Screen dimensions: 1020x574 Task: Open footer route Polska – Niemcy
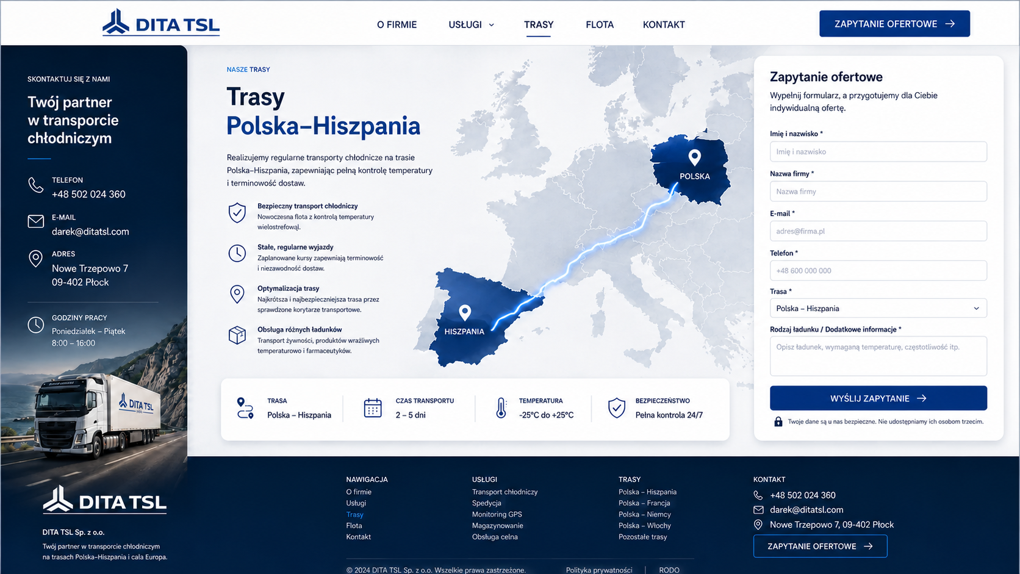point(644,514)
